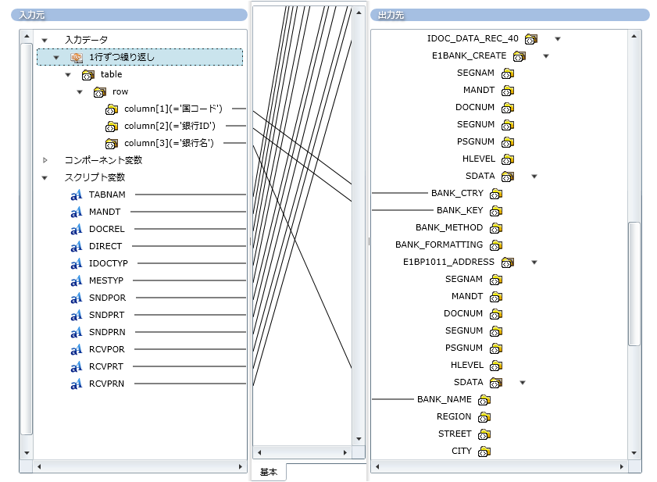
Task: Select column[2](='銀行ID') item
Action: (x=169, y=126)
